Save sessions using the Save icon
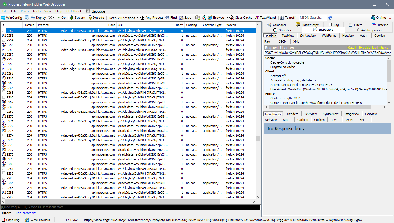Viewport: 394px width, 223px height. (185, 18)
